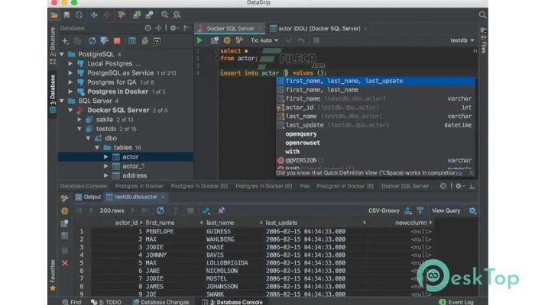Screen dimensions: 535x305
Task: Collapse the SQL Server group
Action: pyautogui.click(x=62, y=101)
